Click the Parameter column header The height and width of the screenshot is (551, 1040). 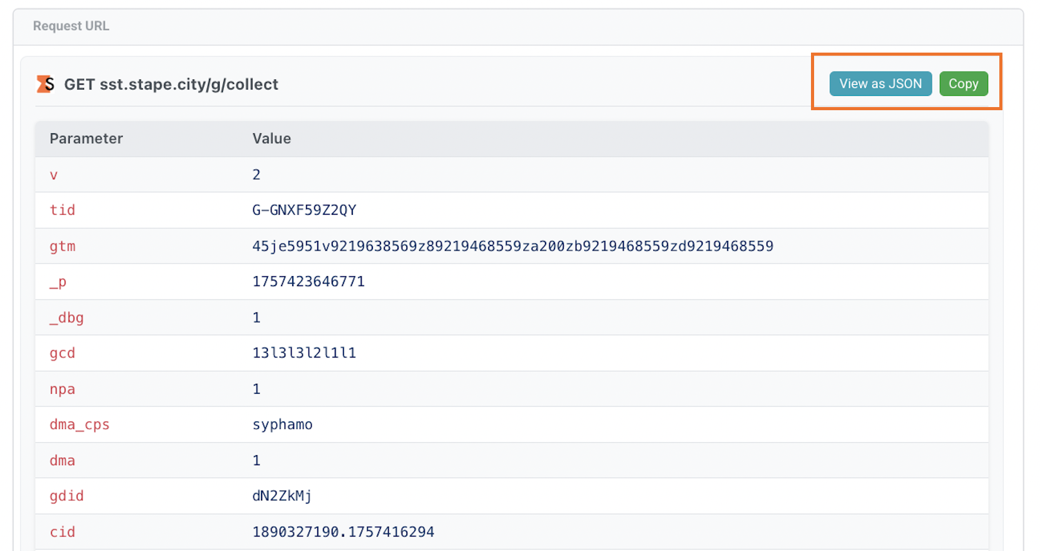[x=86, y=138]
